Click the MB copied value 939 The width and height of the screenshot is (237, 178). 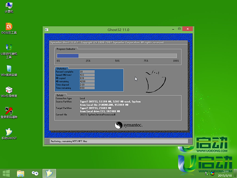pyautogui.click(x=87, y=78)
